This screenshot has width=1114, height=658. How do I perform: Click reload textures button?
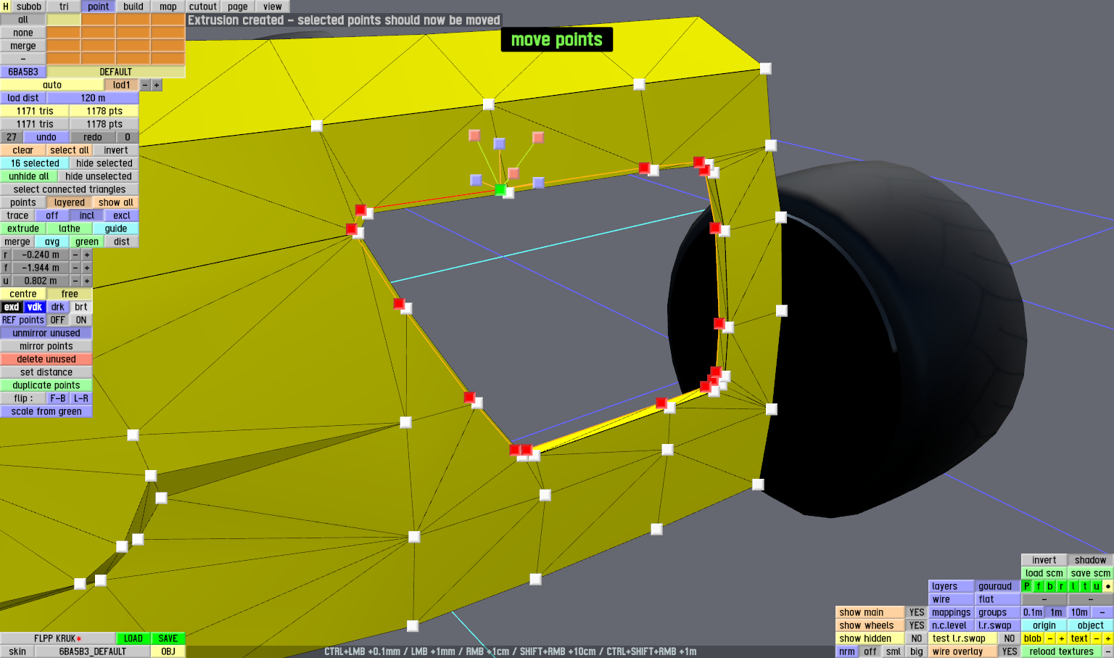pos(1061,651)
